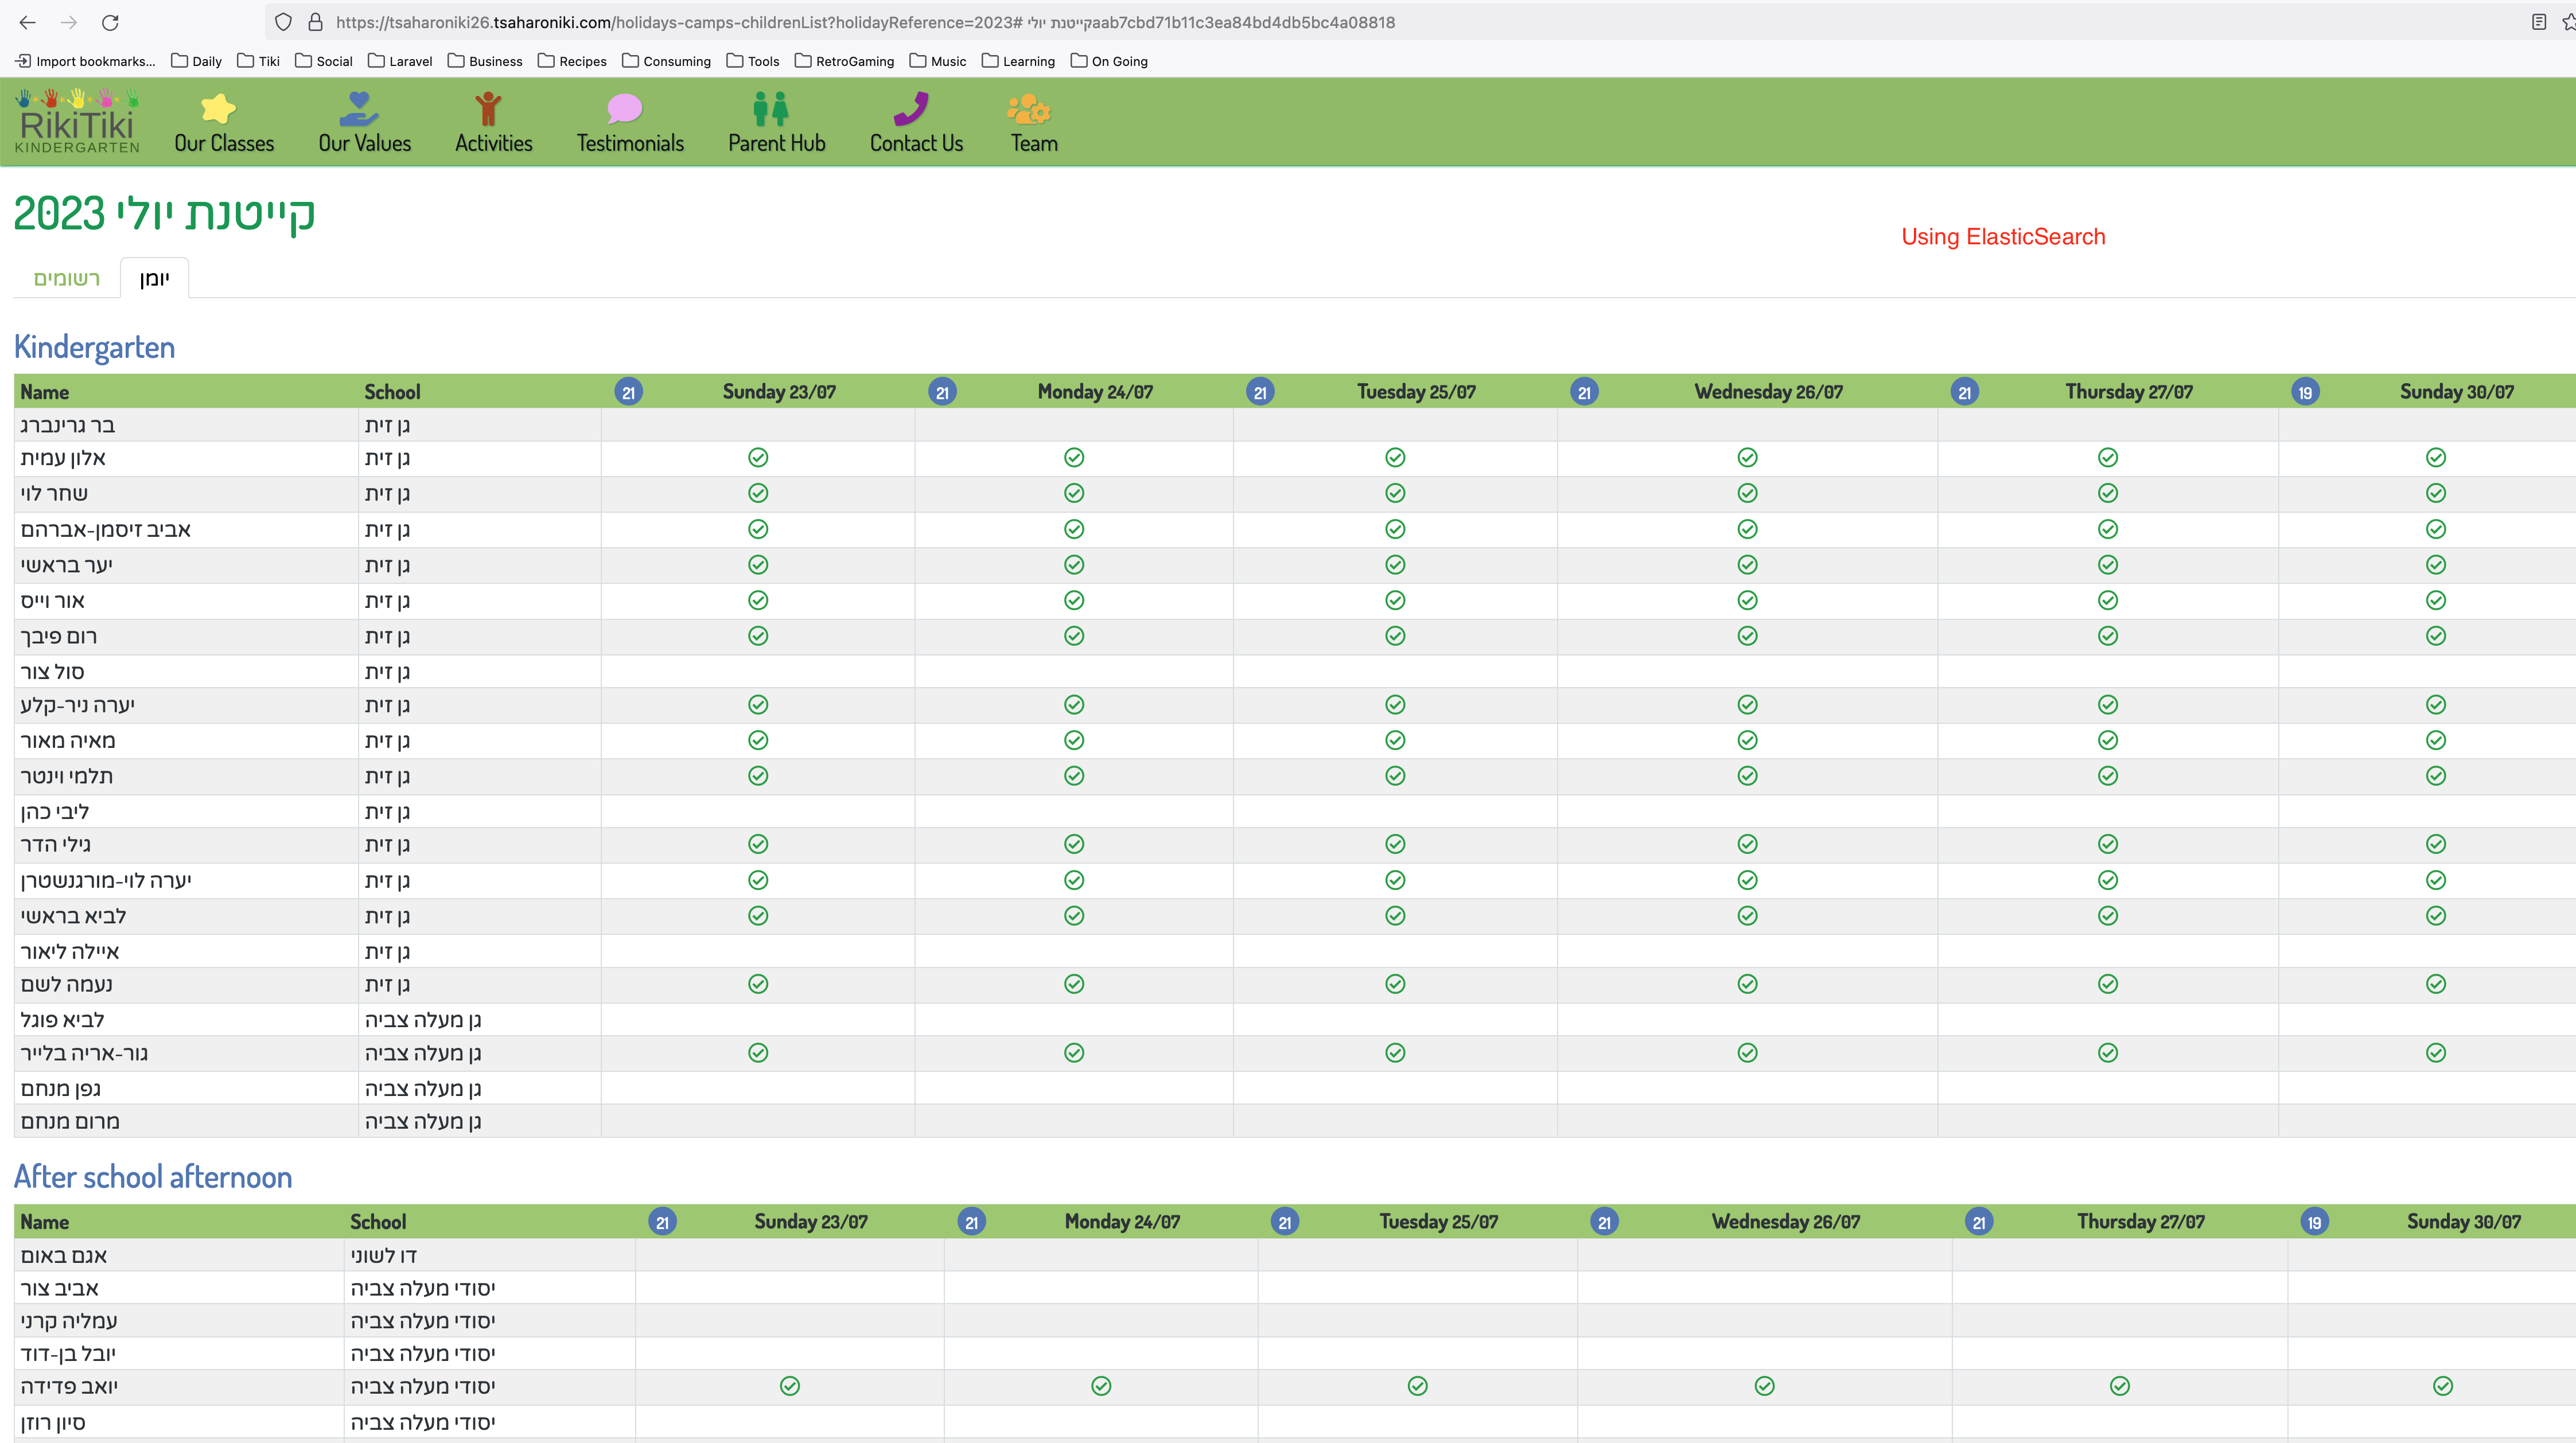Open the Recipes bookmarks folder
This screenshot has width=2576, height=1443.
click(x=572, y=61)
